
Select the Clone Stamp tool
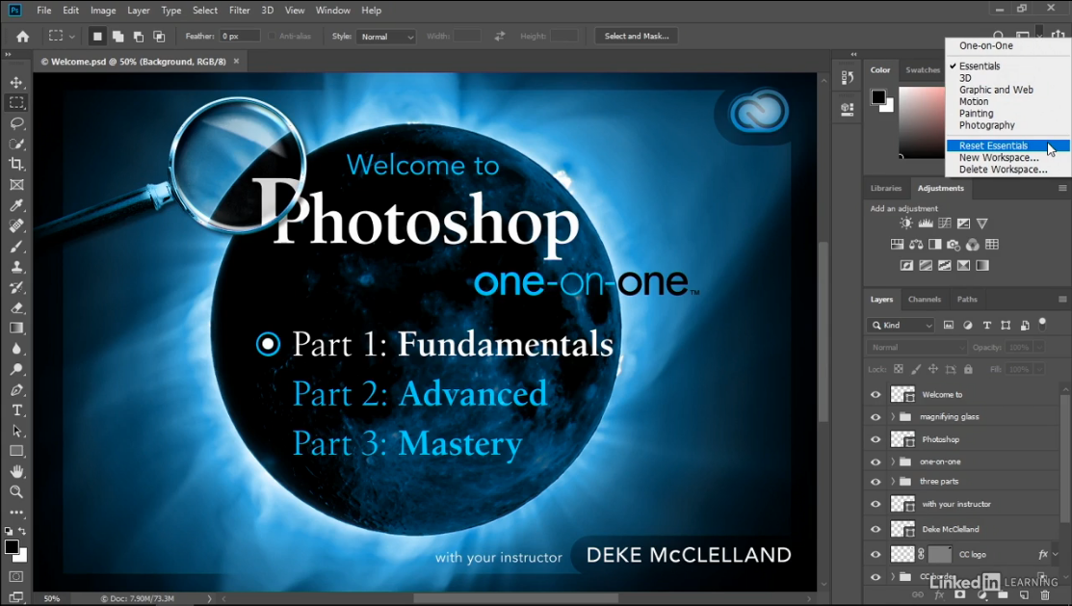pyautogui.click(x=16, y=267)
